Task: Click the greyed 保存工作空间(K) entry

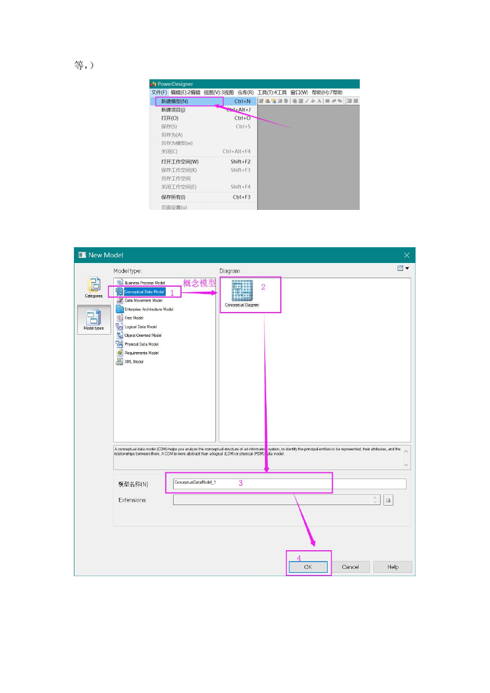Action: (x=203, y=170)
